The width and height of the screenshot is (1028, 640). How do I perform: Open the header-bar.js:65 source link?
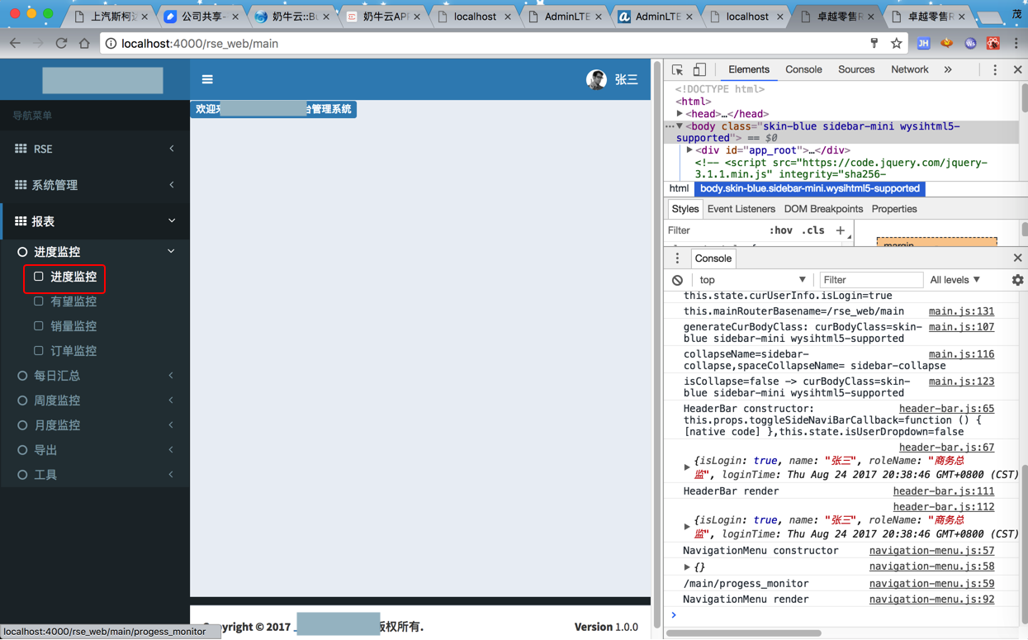[x=946, y=409]
